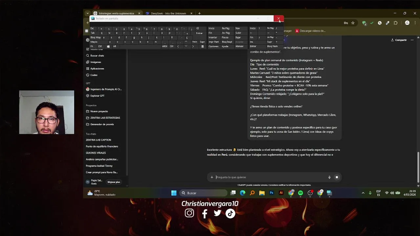The width and height of the screenshot is (420, 236).
Task: Open Microsoft Edge from taskbar
Action: click(x=242, y=193)
